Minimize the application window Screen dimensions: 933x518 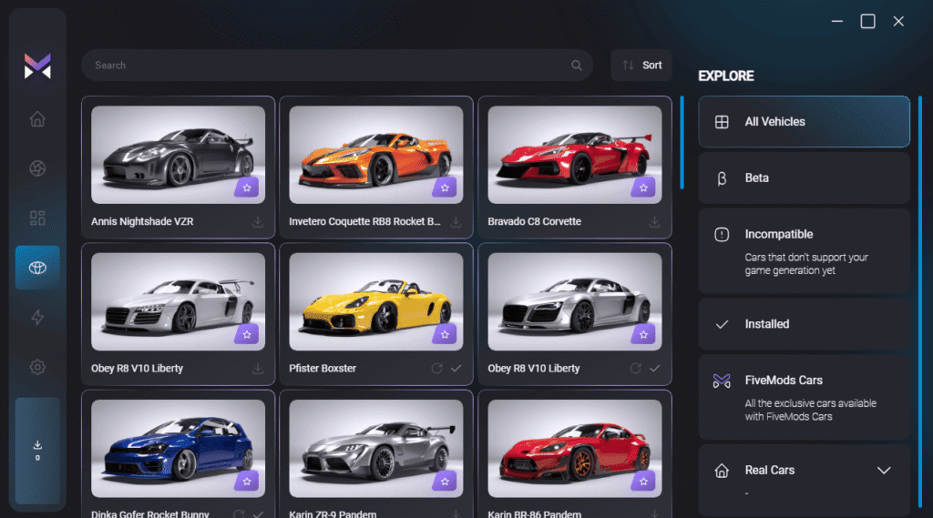click(837, 22)
